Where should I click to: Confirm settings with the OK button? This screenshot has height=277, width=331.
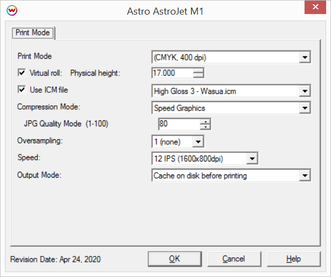click(175, 259)
